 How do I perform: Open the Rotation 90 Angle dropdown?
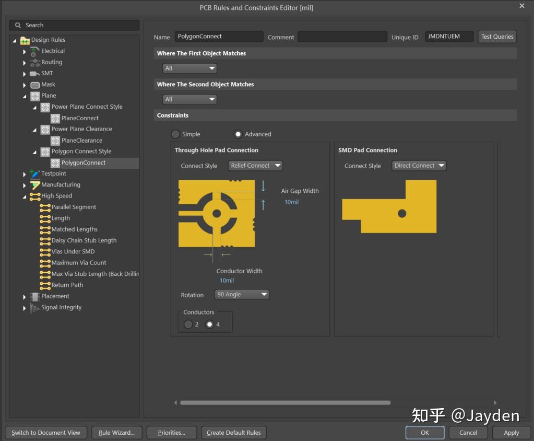click(x=242, y=295)
